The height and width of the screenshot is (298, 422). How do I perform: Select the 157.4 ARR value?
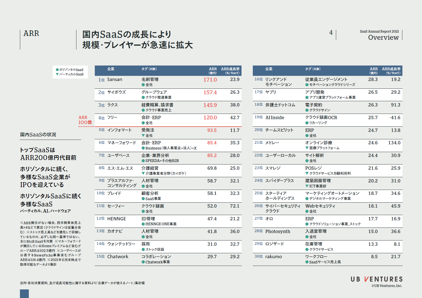point(210,92)
